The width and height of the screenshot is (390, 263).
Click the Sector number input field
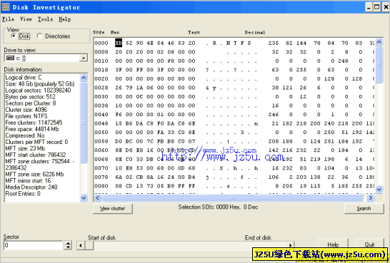(x=33, y=245)
